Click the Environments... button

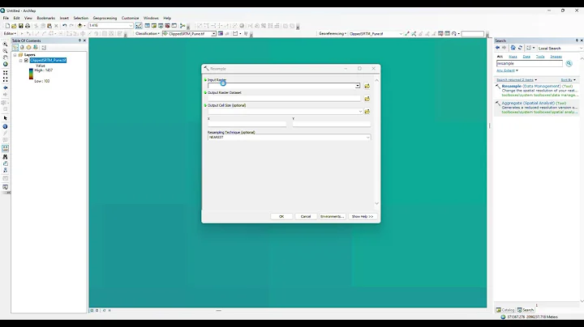[332, 216]
